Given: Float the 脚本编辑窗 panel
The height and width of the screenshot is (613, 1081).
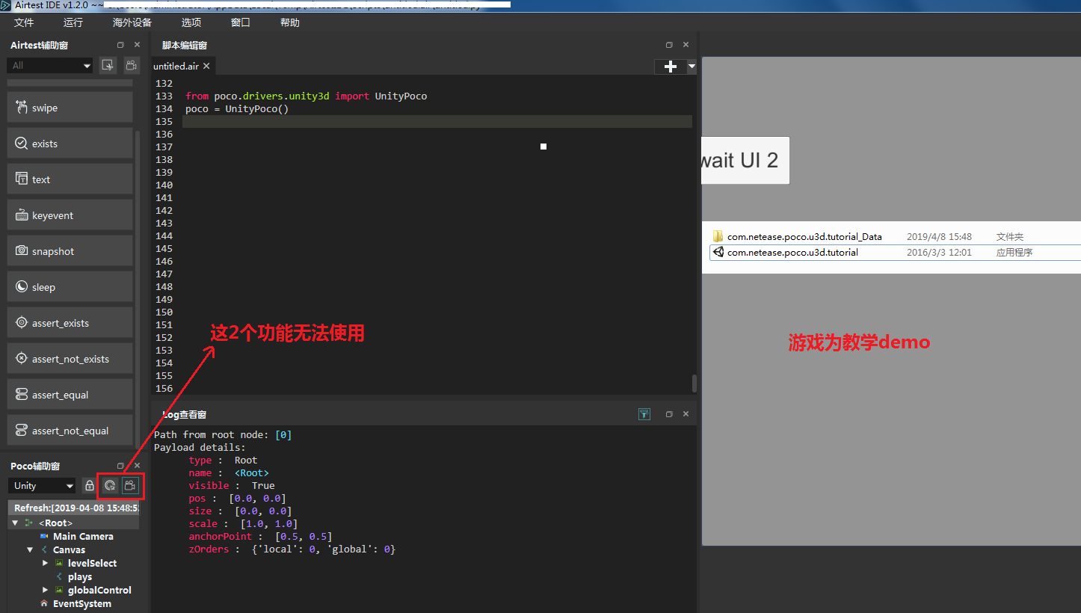Looking at the screenshot, I should 669,45.
